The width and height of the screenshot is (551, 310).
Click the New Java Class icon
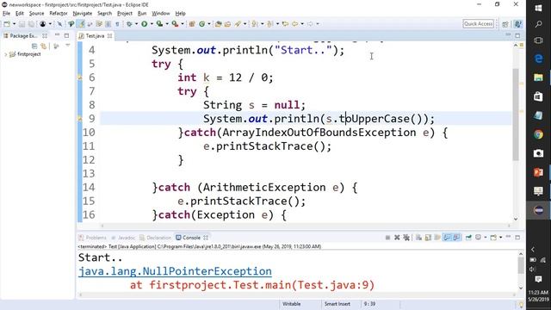coord(202,24)
